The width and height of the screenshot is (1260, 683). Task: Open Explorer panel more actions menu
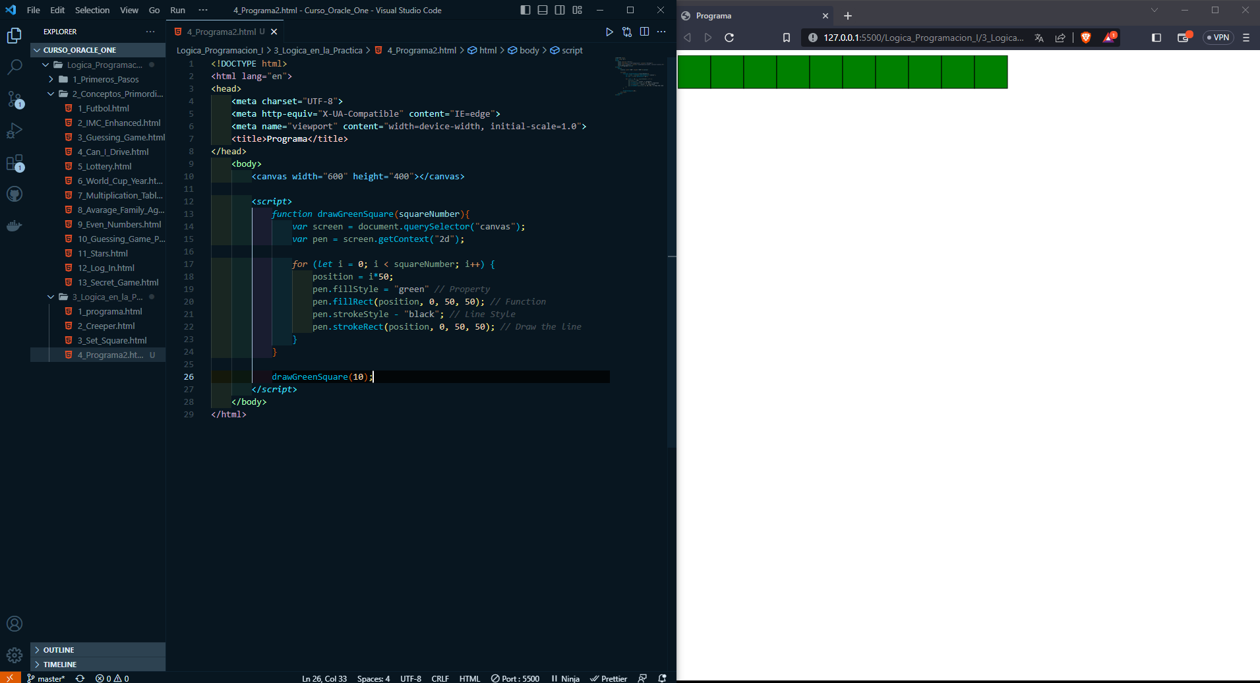[x=150, y=32]
